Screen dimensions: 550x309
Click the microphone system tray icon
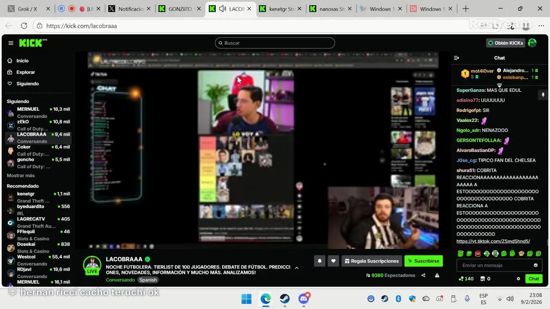tap(467, 299)
